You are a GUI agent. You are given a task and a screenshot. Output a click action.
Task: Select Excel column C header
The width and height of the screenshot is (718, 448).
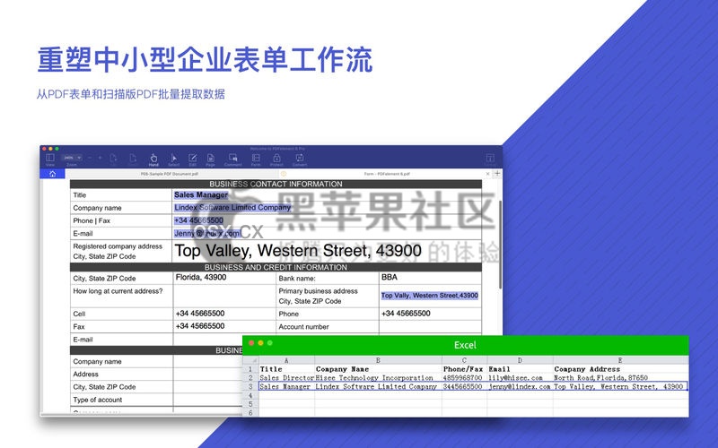tap(464, 360)
